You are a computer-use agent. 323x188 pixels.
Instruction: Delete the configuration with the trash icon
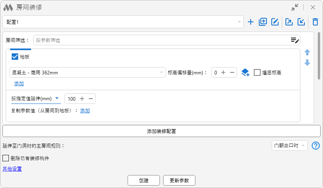click(315, 22)
